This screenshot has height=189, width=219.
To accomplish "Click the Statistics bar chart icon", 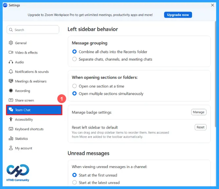I will tap(11, 138).
